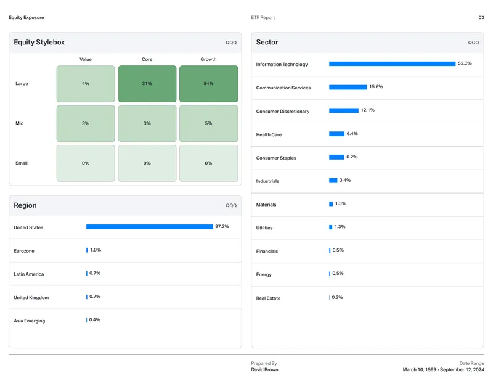The image size is (493, 381).
Task: Click the Equity Exposure page header
Action: coord(26,18)
